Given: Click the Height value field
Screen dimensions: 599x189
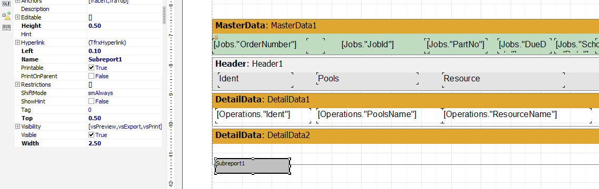Looking at the screenshot, I should (x=125, y=26).
